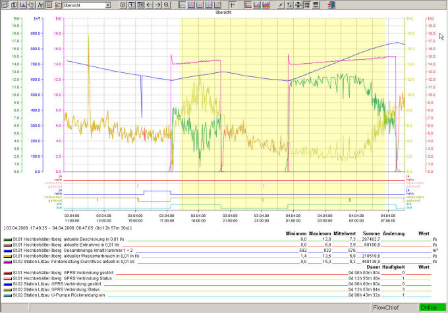Screen dimensions: 448x313
Task: Click the blue histogram peak toolbar icon
Action: click(23, 5)
